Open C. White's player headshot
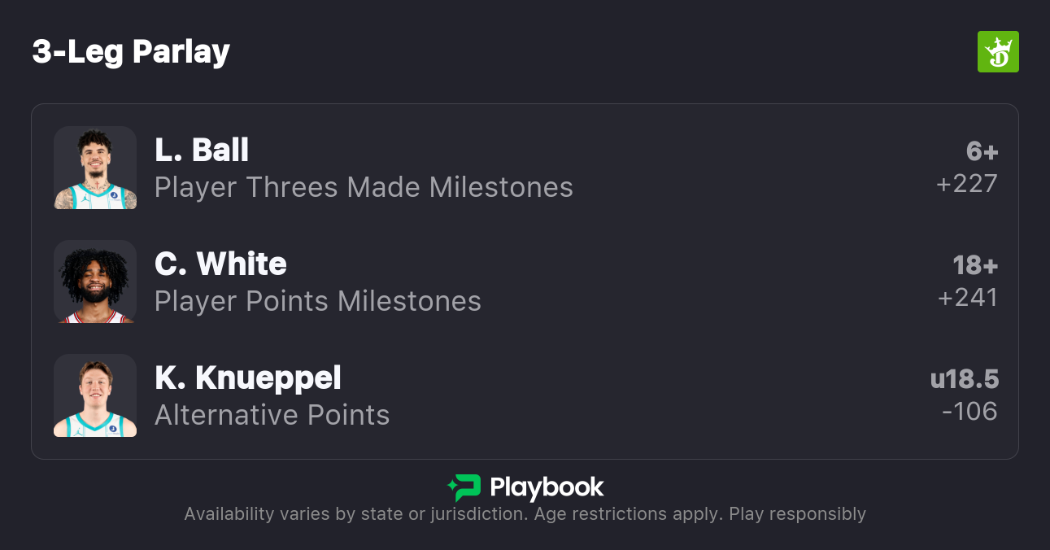Viewport: 1050px width, 550px height. 95,282
